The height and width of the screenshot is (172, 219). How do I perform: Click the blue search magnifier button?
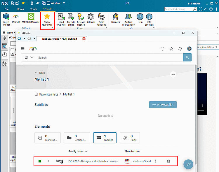tap(187, 57)
